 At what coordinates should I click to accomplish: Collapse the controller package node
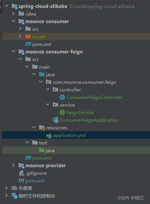[x=48, y=89]
